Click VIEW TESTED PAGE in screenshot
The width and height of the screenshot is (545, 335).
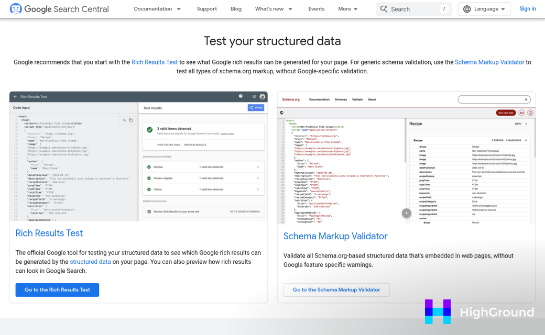pos(169,145)
